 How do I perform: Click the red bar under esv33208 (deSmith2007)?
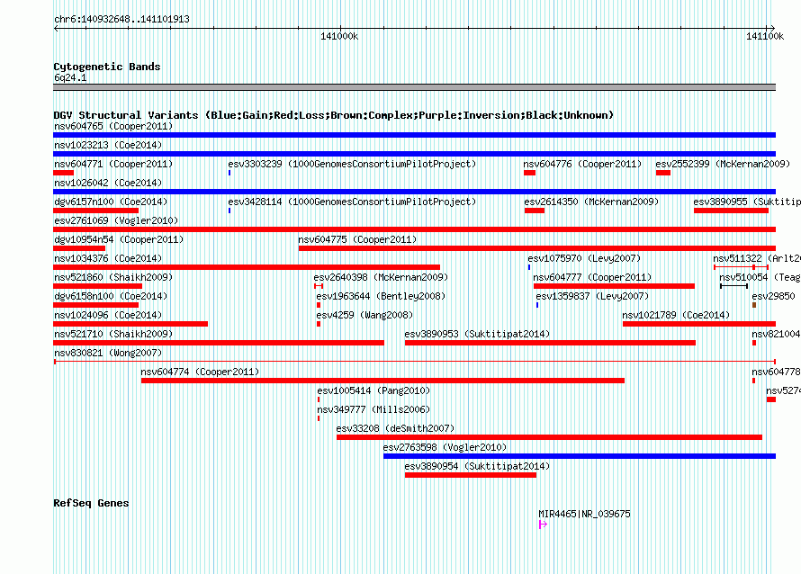tap(549, 437)
